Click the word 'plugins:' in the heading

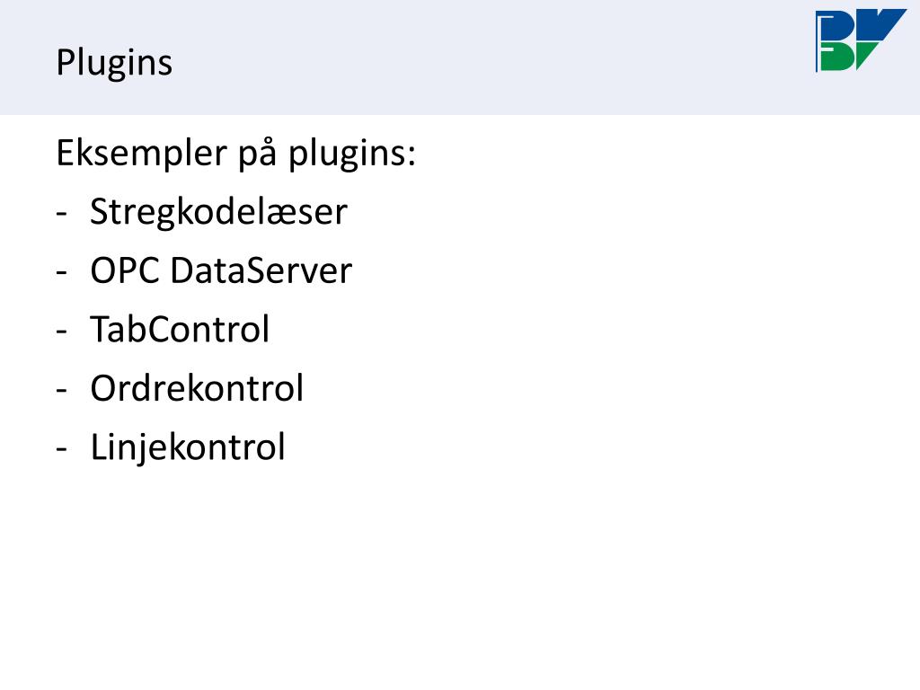[352, 154]
